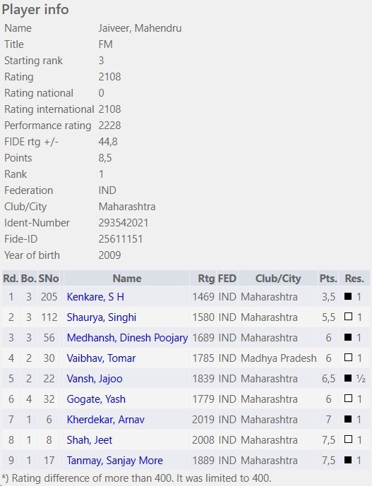Image resolution: width=372 pixels, height=486 pixels.
Task: Click black piece icon in round 1
Action: (348, 296)
